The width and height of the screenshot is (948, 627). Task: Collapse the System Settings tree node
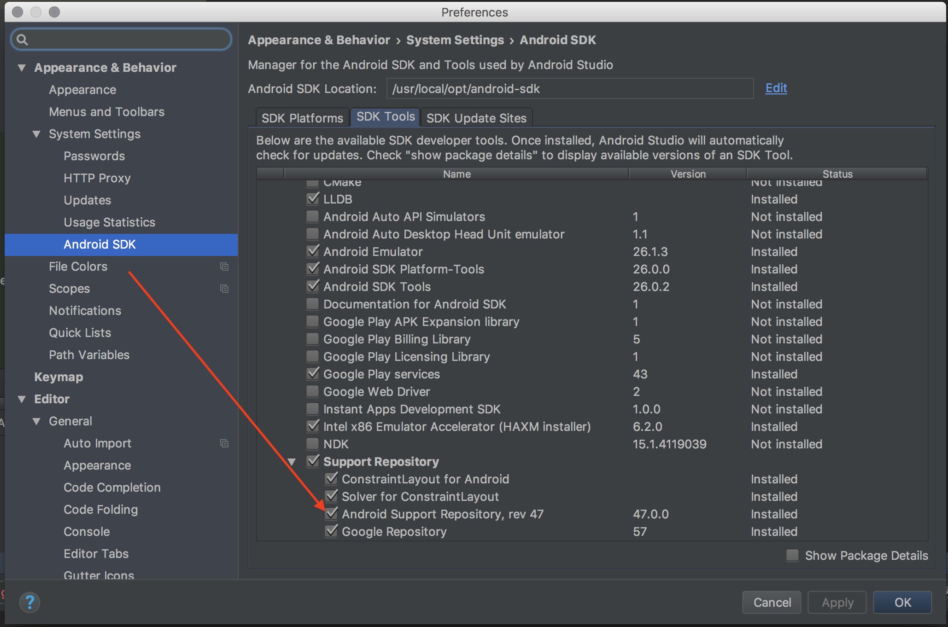(36, 134)
